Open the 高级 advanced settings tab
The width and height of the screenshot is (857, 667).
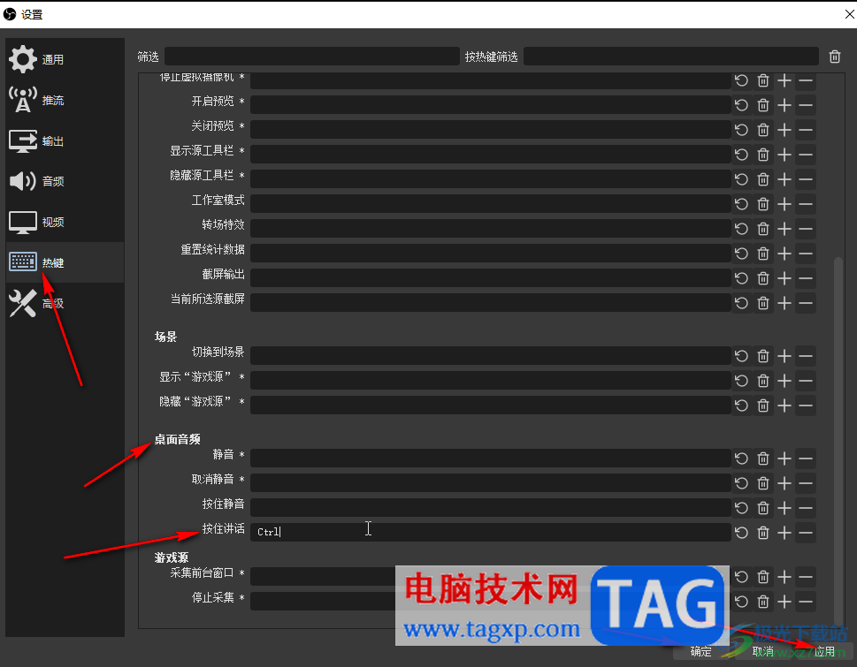coord(65,304)
